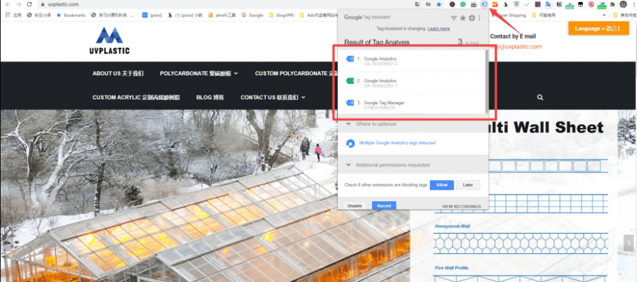Click the UVPLASTIC logo
This screenshot has height=282, width=637.
point(110,41)
